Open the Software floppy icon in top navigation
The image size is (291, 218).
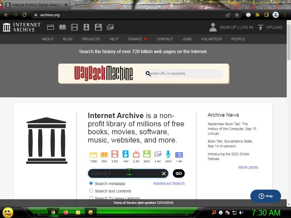98,27
